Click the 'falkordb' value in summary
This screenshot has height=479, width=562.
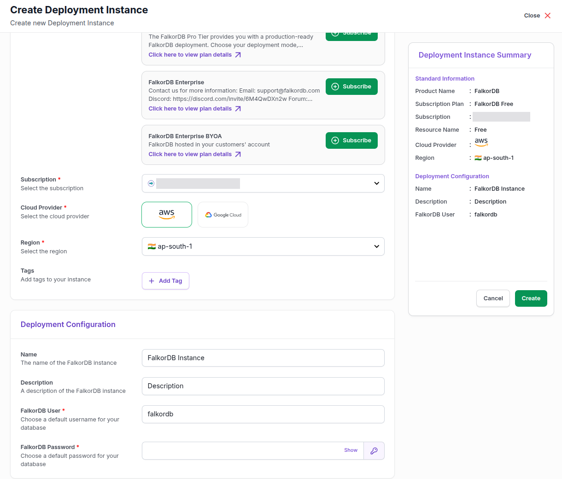tap(486, 215)
